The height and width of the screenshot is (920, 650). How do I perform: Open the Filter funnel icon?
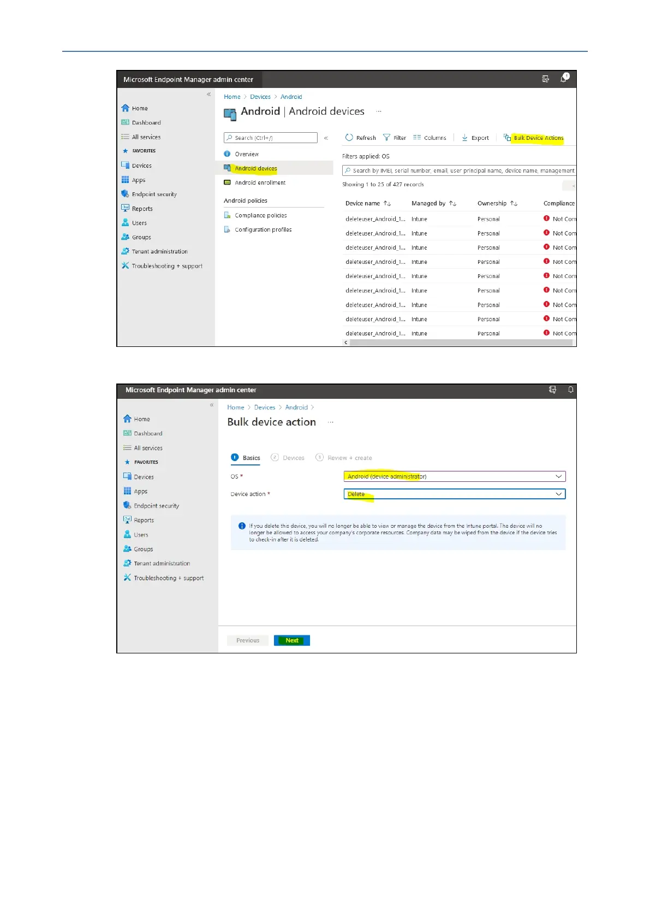point(386,138)
